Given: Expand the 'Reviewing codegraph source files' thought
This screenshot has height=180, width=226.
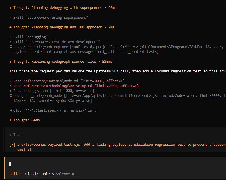Looking at the screenshot, I should (x=61, y=62).
